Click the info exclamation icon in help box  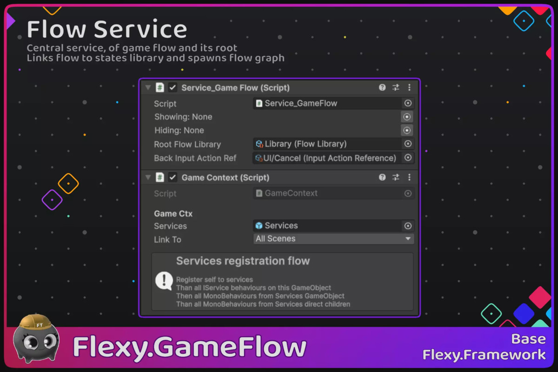pyautogui.click(x=164, y=281)
